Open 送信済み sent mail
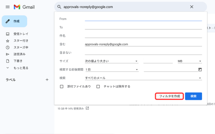 coord(19,54)
